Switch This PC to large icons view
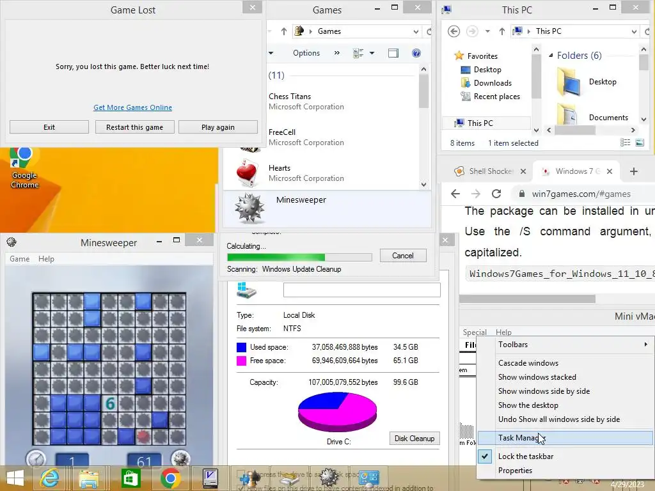The image size is (655, 491). [640, 143]
